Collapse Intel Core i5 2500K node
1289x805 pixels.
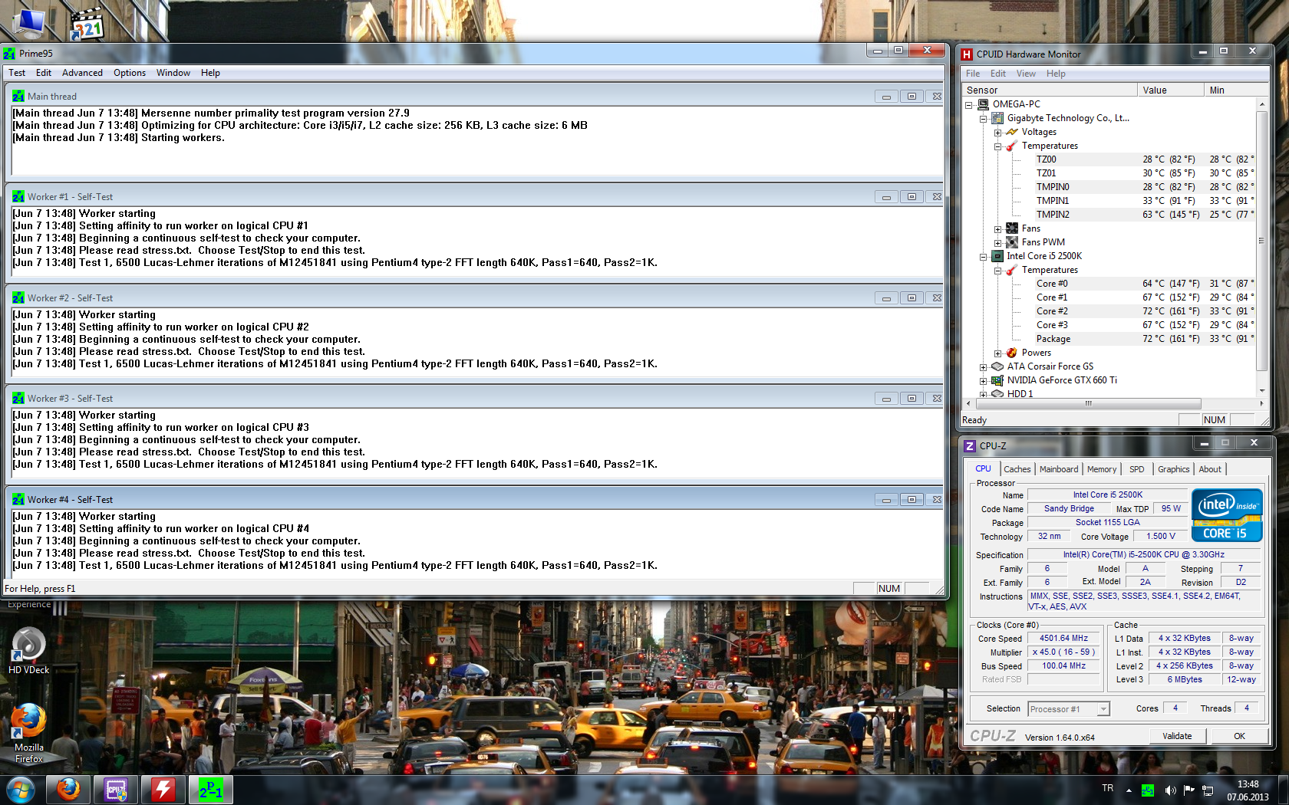984,257
